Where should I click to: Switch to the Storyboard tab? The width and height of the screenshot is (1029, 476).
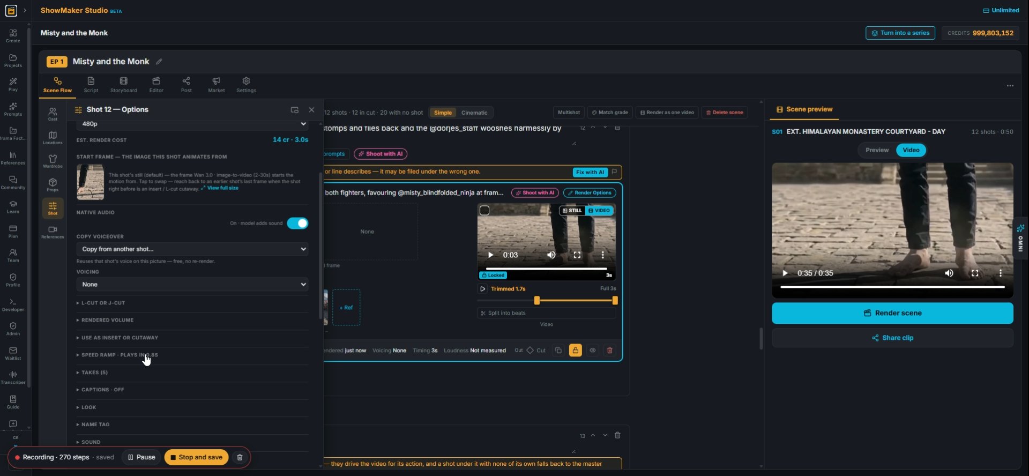click(124, 85)
